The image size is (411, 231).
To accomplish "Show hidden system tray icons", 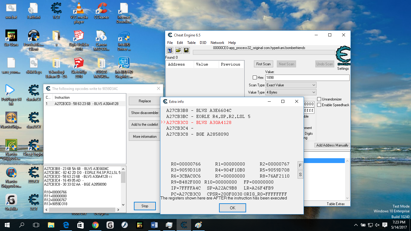I will (x=356, y=225).
